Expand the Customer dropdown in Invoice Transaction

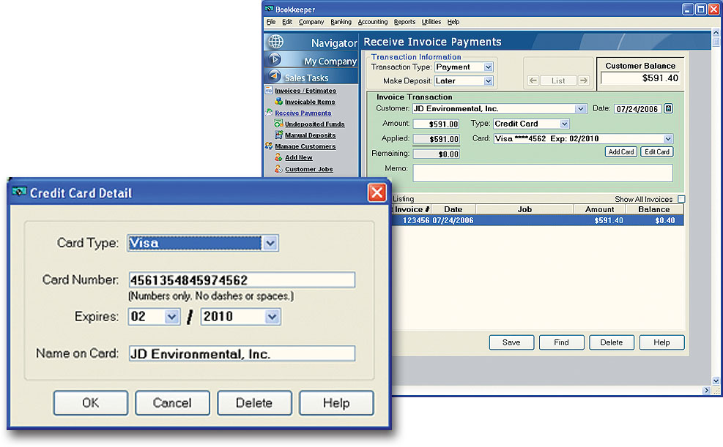[x=580, y=109]
